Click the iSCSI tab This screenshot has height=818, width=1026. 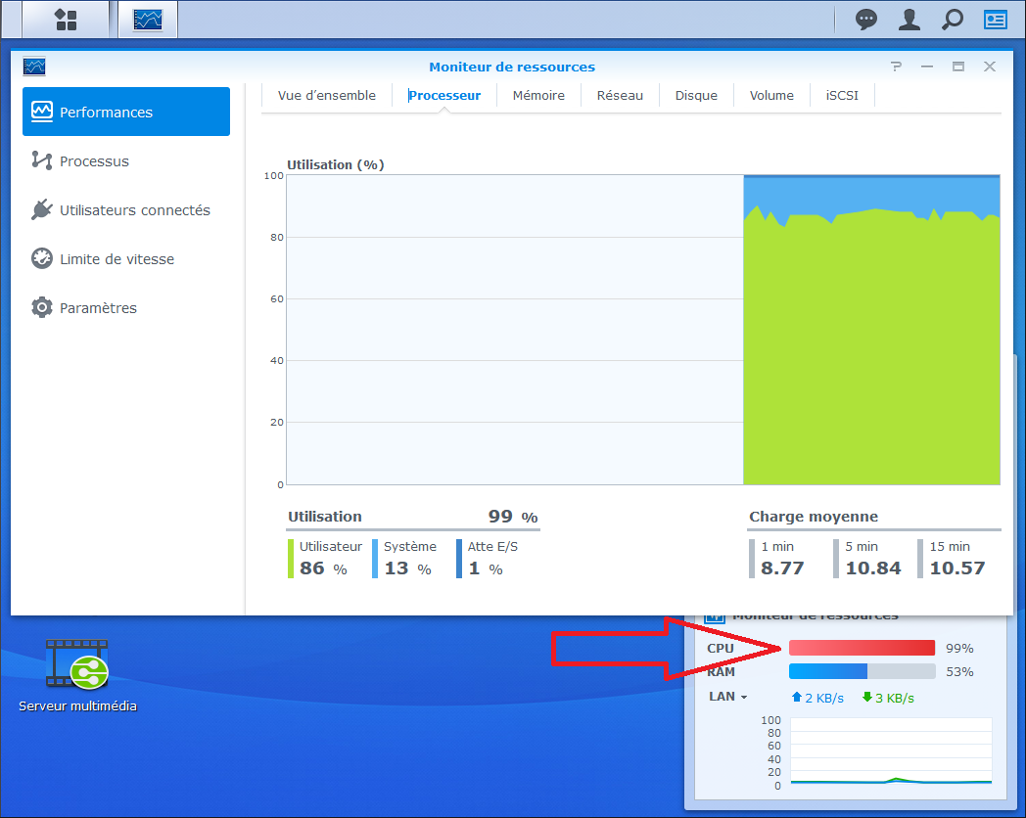point(842,95)
